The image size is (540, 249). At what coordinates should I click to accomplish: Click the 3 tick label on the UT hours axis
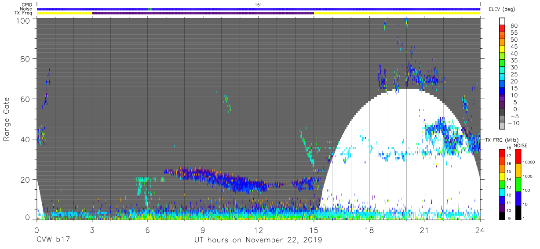point(92,230)
